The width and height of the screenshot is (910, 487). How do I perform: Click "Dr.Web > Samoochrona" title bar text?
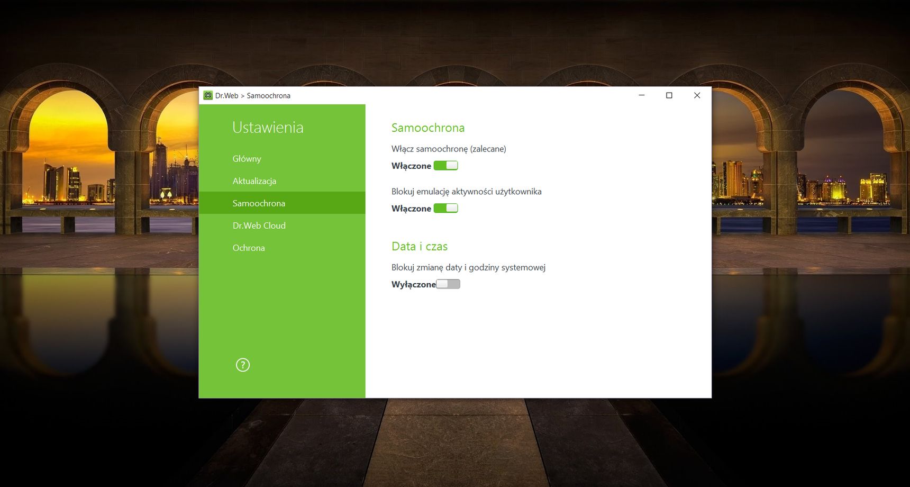(x=253, y=96)
